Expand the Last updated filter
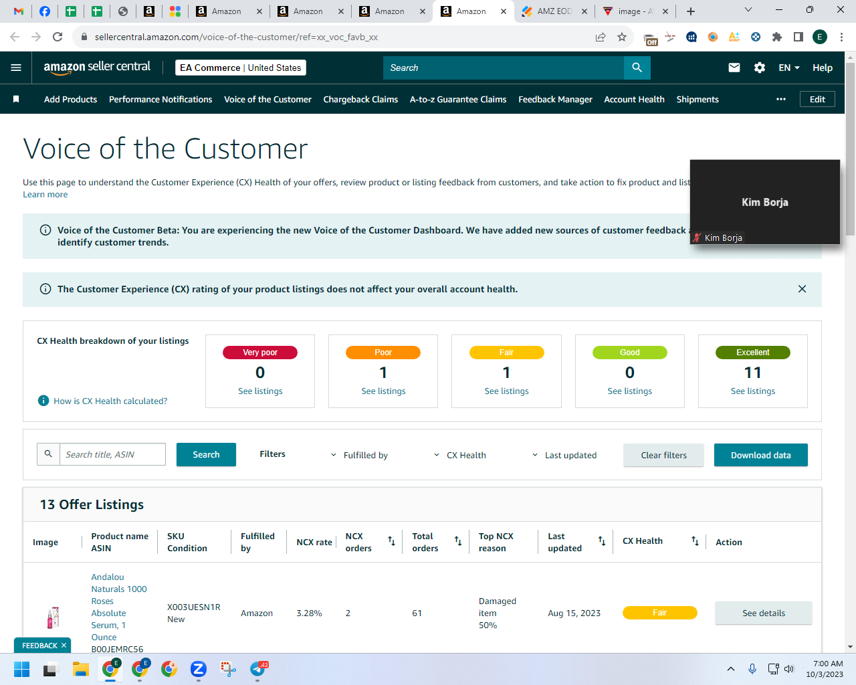The image size is (856, 685). [x=564, y=455]
